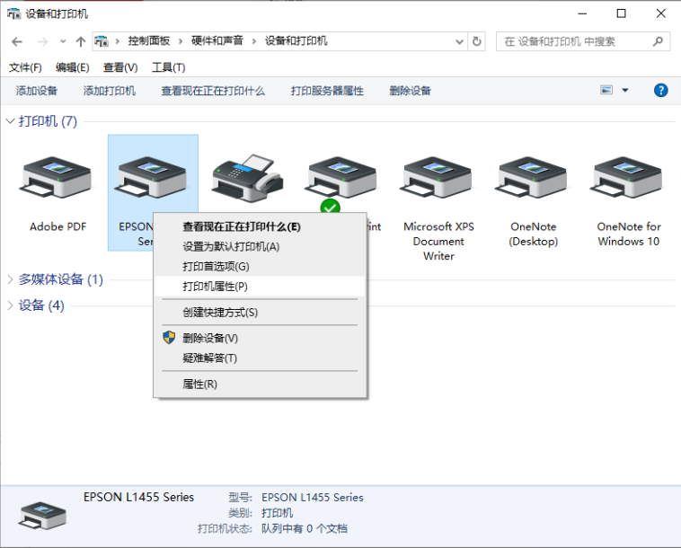The height and width of the screenshot is (548, 681).
Task: Choose 打印机属性(P) in context menu
Action: pos(260,287)
